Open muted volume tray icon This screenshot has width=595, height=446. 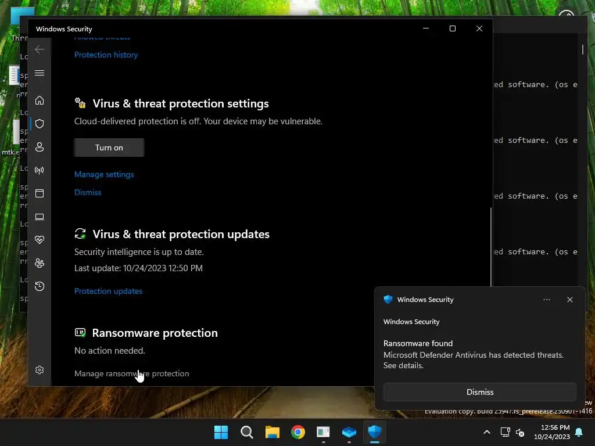pos(520,432)
